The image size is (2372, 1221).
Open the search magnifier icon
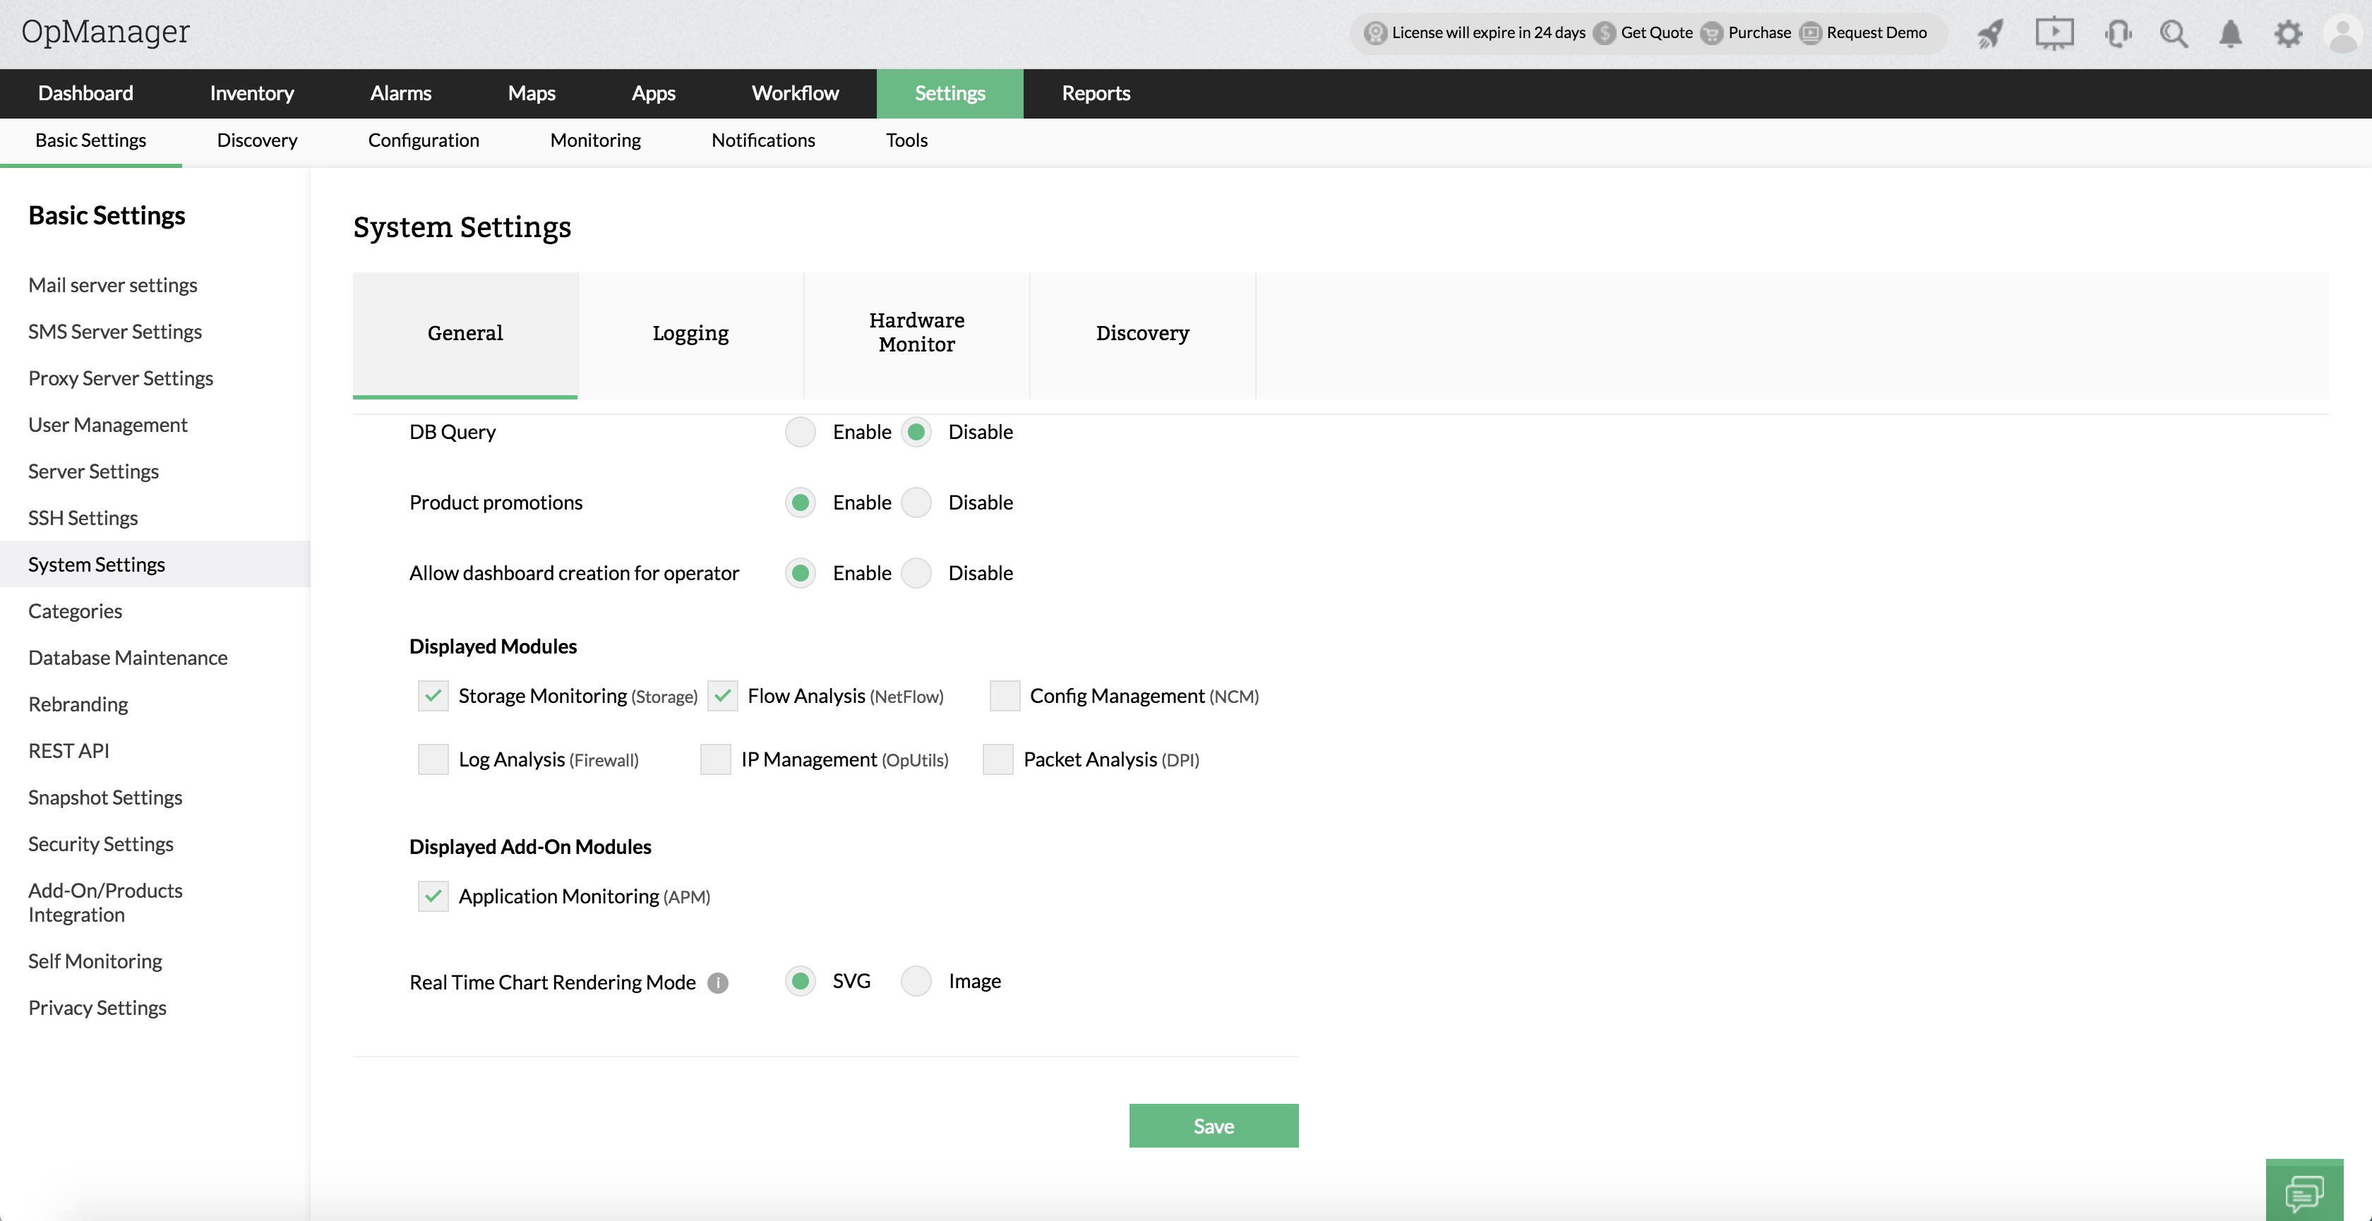coord(2173,34)
